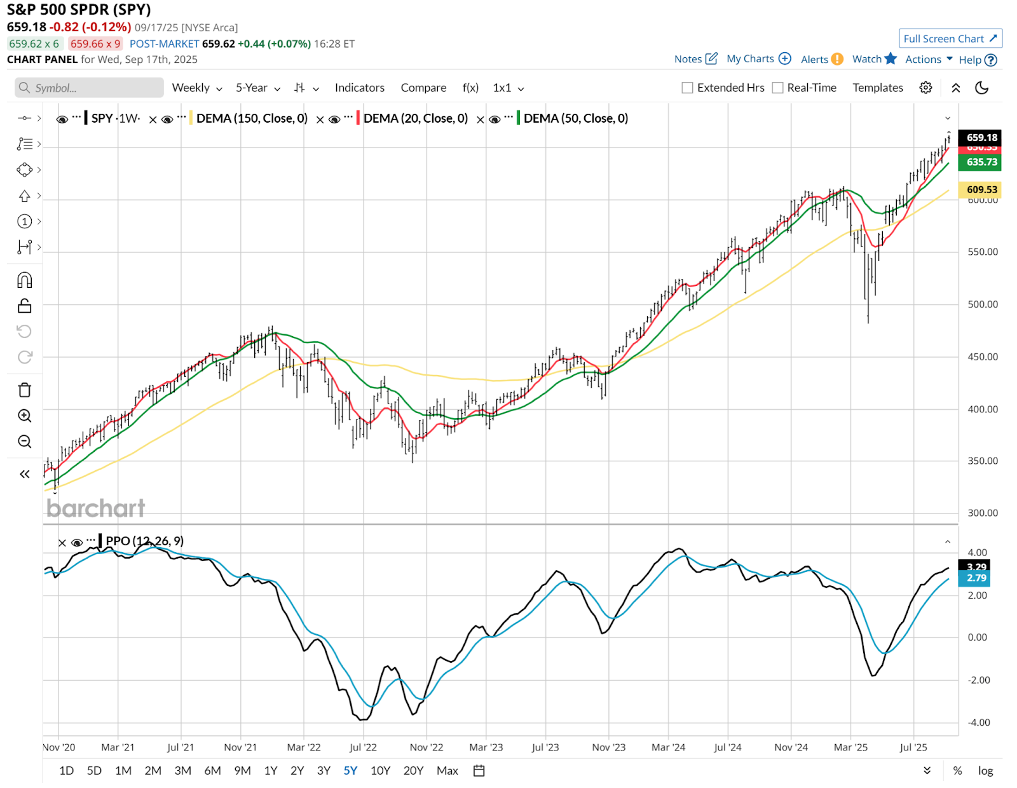Select the Max time range
The height and width of the screenshot is (788, 1017).
447,771
